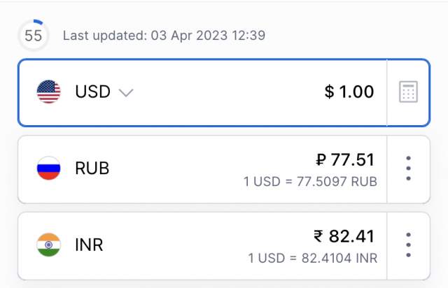This screenshot has height=288, width=448.
Task: Click the INR currency code label
Action: (89, 245)
